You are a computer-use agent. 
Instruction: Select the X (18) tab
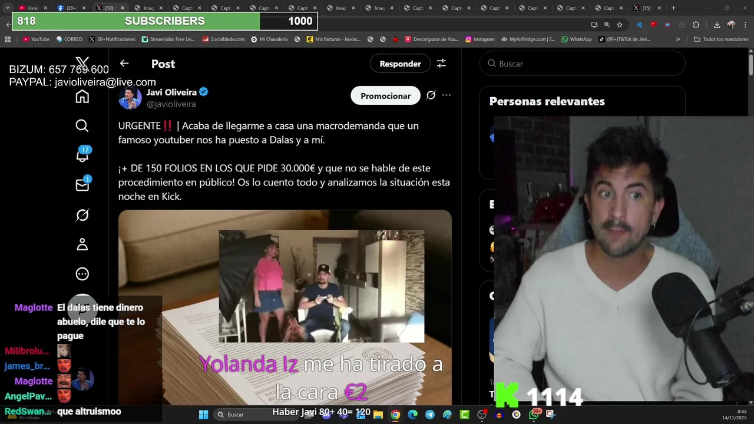[x=110, y=8]
